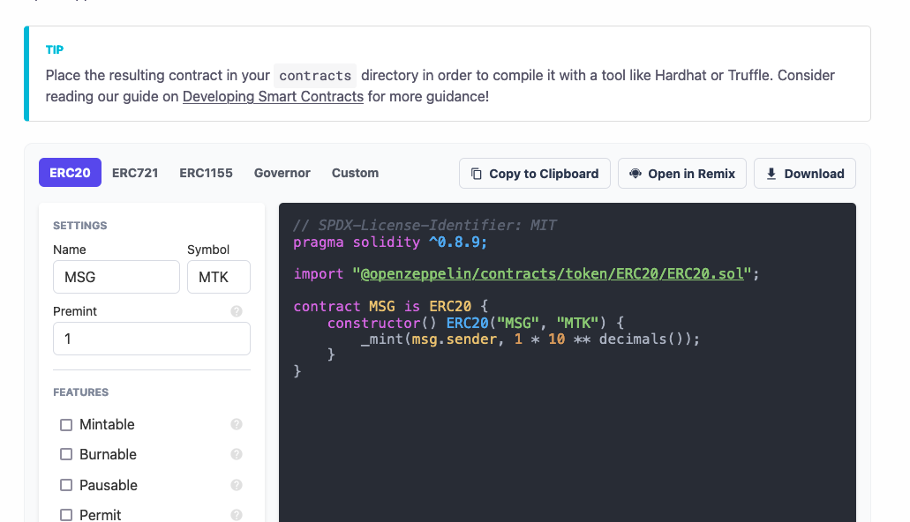Click the Name input field containing MSG
Screen dimensions: 910x522
(x=117, y=277)
